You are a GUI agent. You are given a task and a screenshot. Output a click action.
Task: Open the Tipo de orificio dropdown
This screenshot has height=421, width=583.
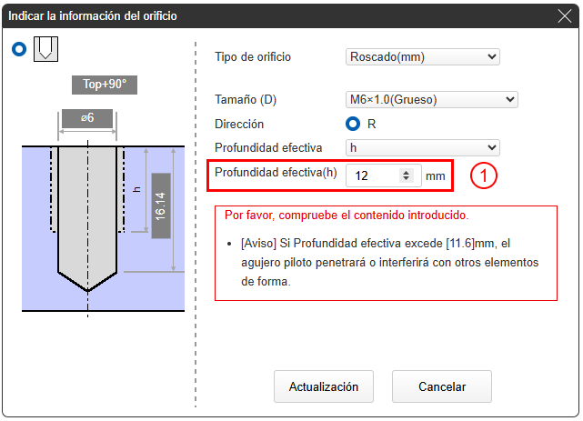(x=423, y=57)
